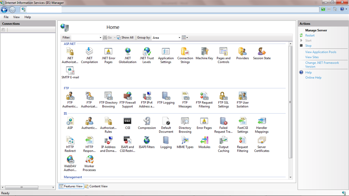Open FTP Messages feature
This screenshot has height=196, width=349.
pos(185,100)
